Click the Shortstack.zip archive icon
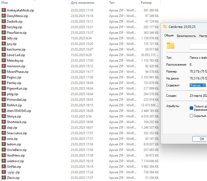207x181 pixels. (x=4, y=122)
